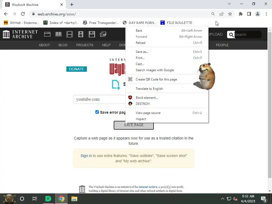Open Internet Archive Audio speaker icon
Image resolution: width=272 pixels, height=204 pixels.
coord(81,34)
